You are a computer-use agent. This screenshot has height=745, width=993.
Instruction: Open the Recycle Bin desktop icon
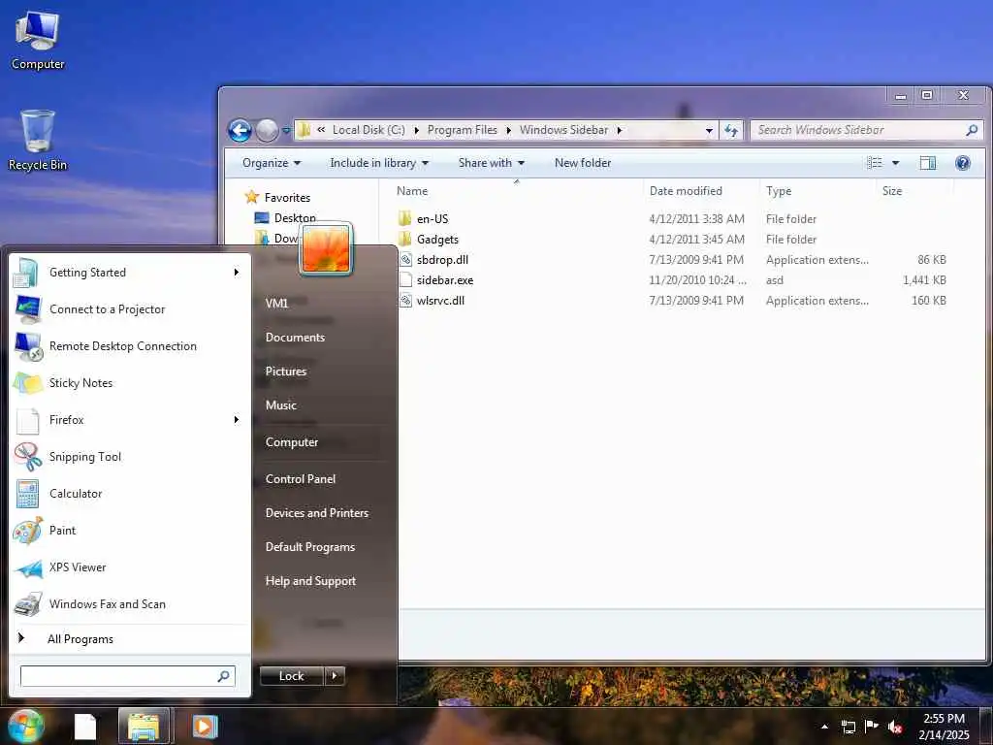38,141
